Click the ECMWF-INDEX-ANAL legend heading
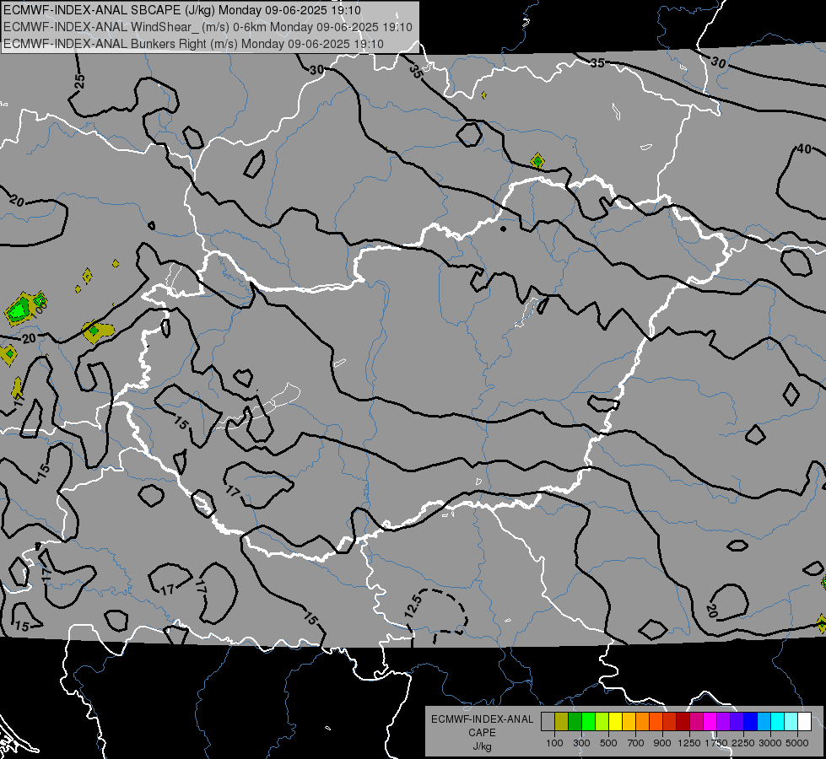 [482, 719]
